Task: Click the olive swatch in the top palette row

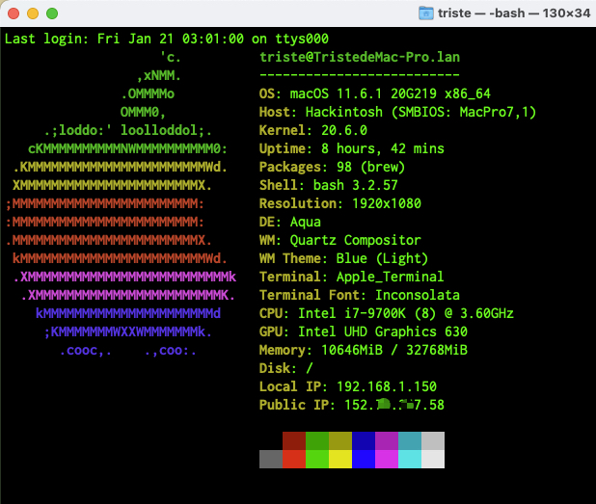Action: [340, 440]
